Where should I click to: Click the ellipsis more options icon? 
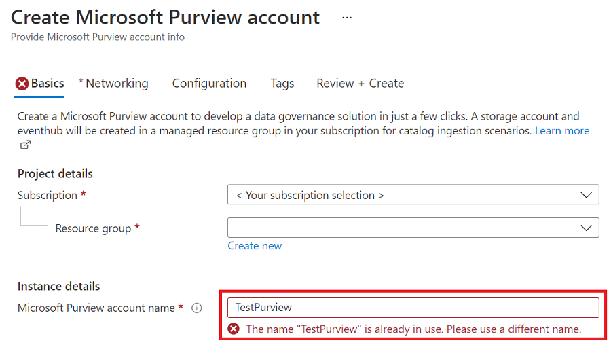tap(347, 18)
